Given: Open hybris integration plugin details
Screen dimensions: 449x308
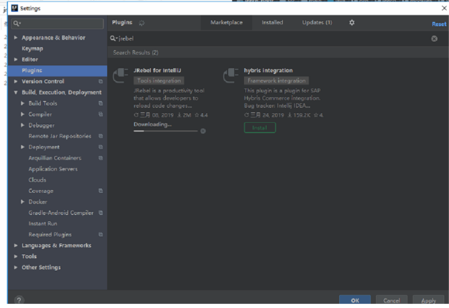Looking at the screenshot, I should coord(268,71).
